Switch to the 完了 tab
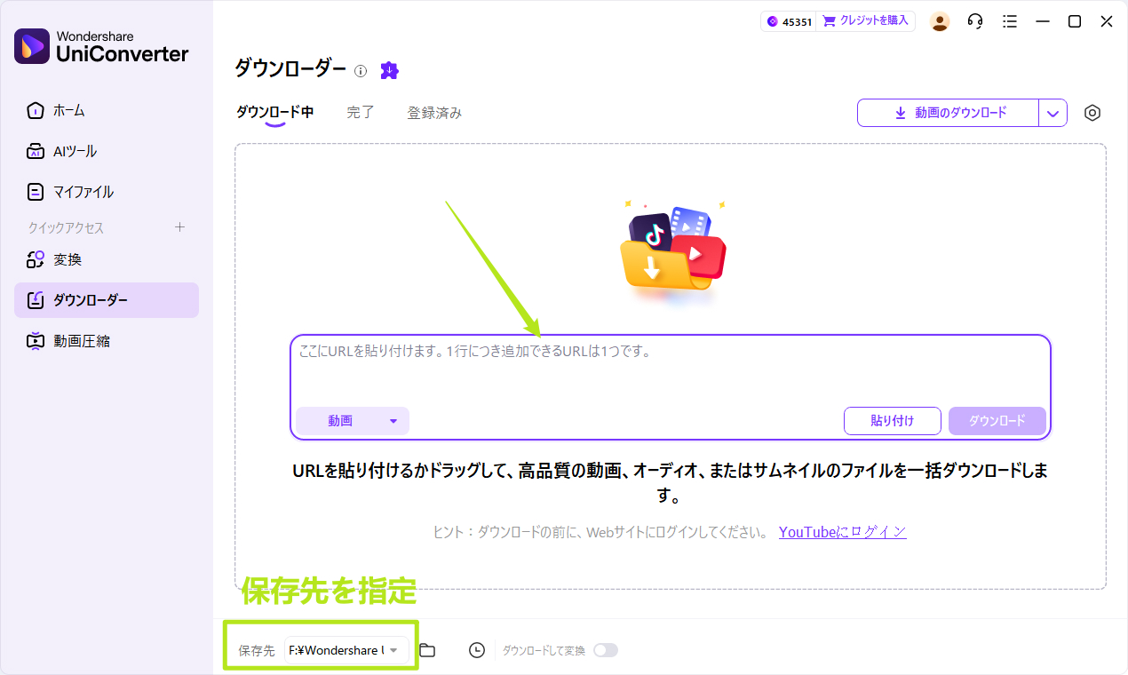 (x=360, y=113)
